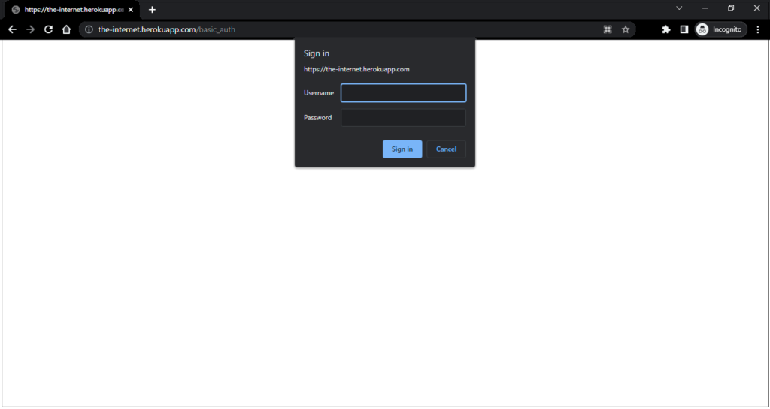View site information icon in address bar

click(x=89, y=29)
